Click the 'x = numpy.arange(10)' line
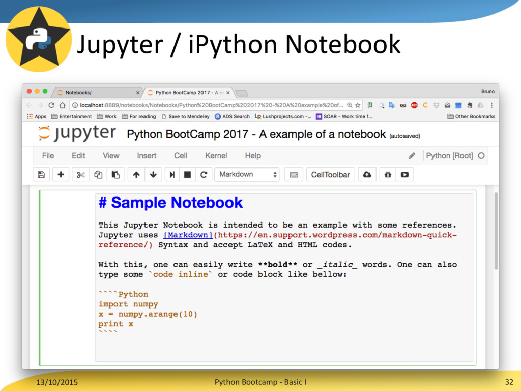Image resolution: width=521 pixels, height=391 pixels. click(x=148, y=314)
